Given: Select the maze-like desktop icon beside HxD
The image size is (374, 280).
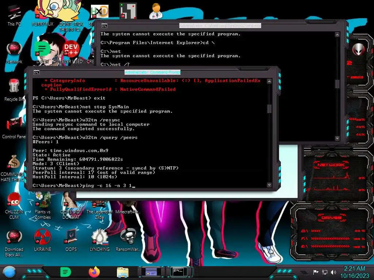Looking at the screenshot, I should coord(128,11).
